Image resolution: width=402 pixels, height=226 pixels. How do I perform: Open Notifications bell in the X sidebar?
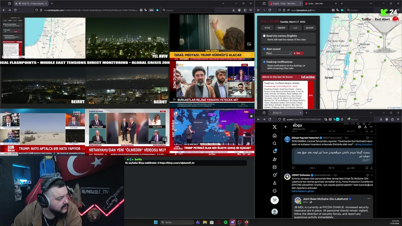pyautogui.click(x=274, y=151)
